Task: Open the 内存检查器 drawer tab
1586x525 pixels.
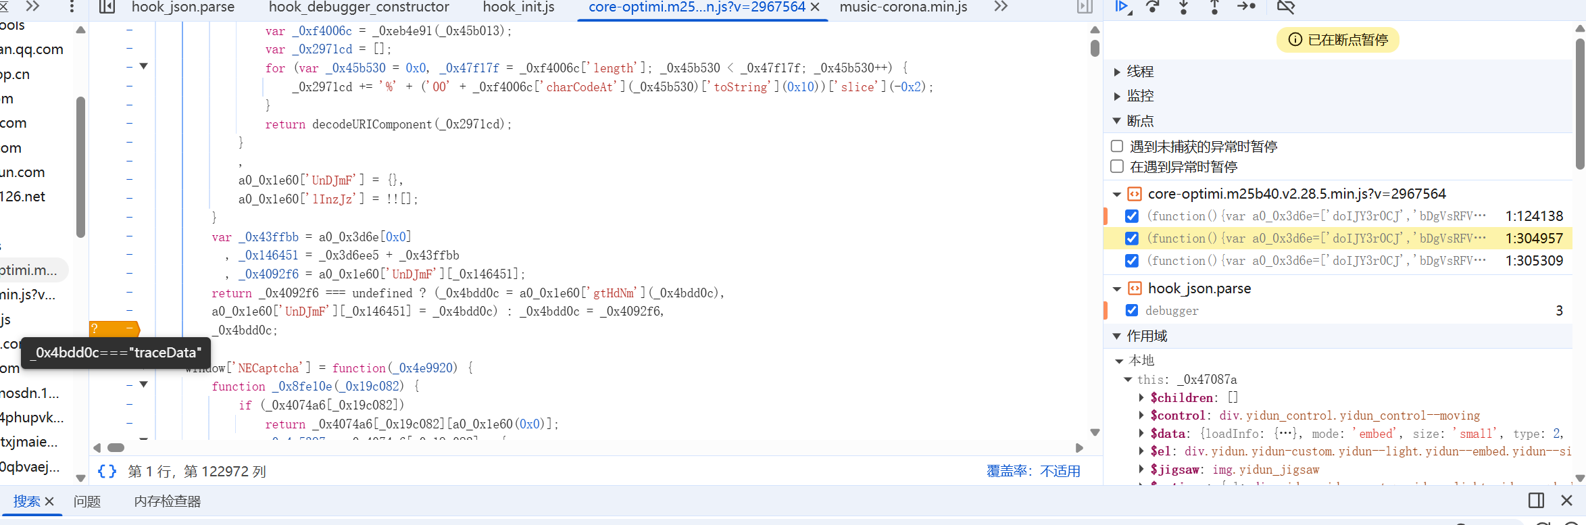Action: 168,501
